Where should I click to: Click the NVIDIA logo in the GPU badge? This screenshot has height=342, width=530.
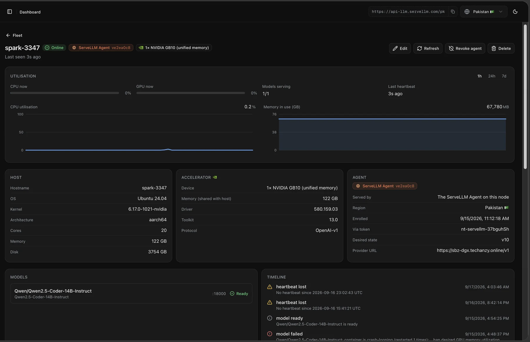pos(141,48)
